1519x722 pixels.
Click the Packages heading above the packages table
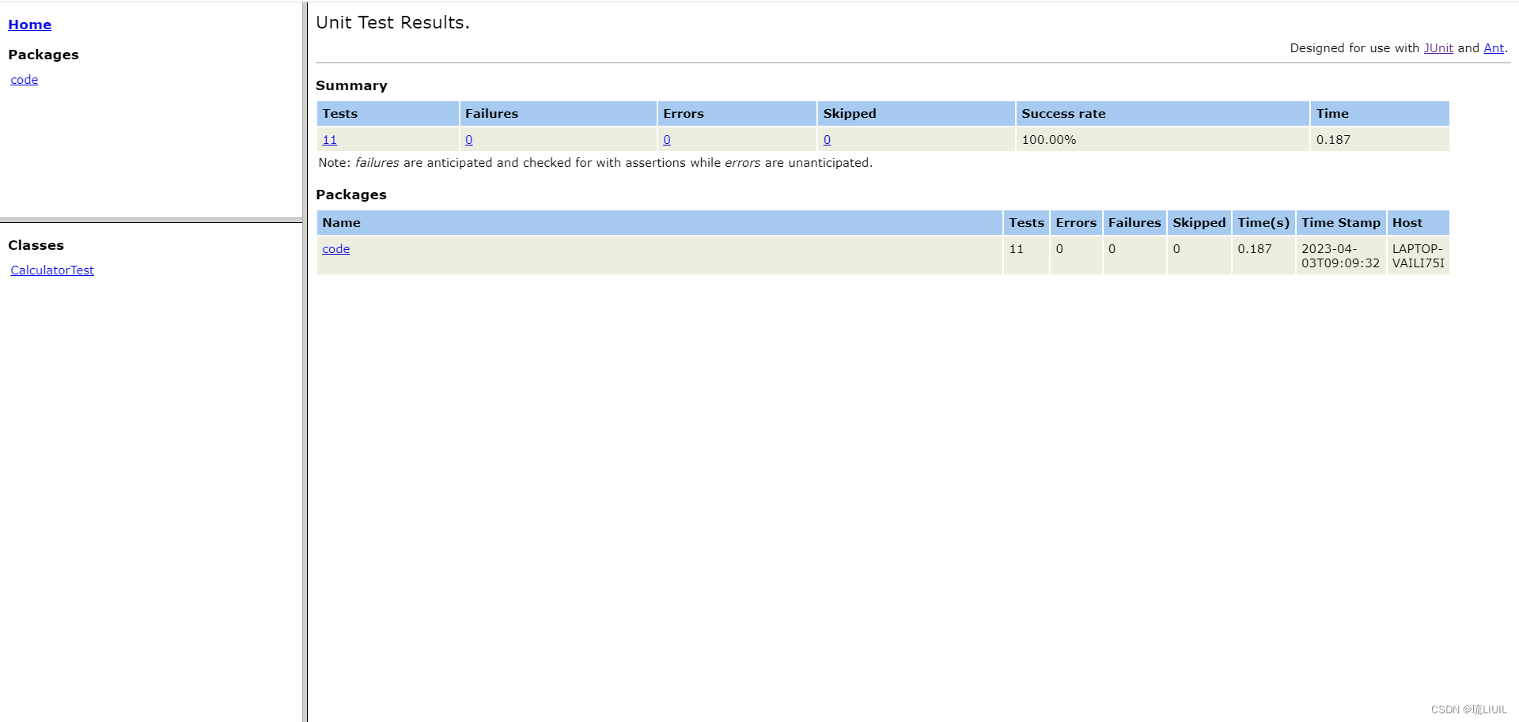tap(351, 195)
